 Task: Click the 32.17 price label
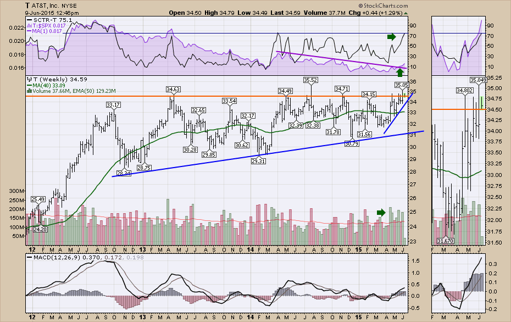coord(248,116)
